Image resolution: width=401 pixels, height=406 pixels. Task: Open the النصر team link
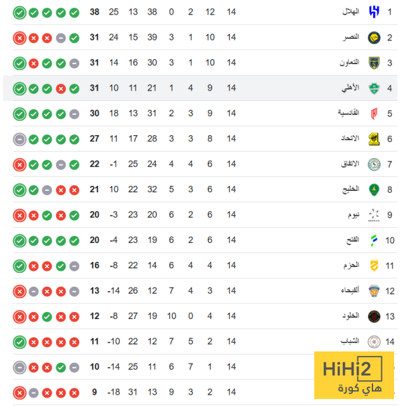pos(352,37)
